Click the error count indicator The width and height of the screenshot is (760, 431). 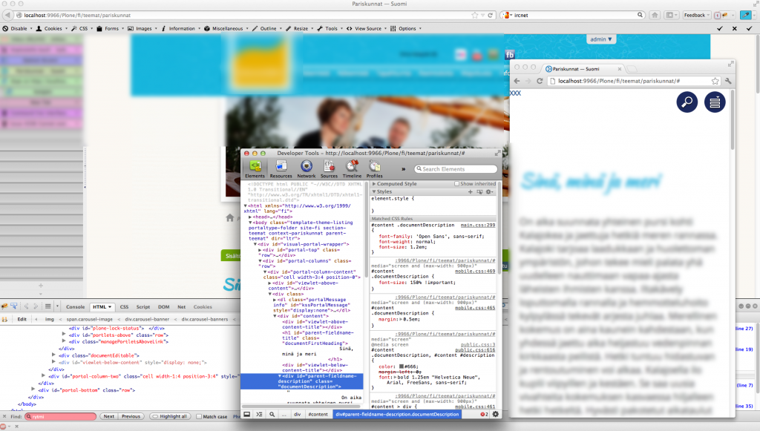(484, 415)
